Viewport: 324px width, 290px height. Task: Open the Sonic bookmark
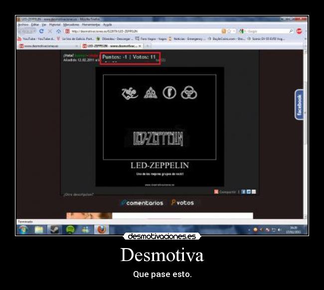point(266,38)
